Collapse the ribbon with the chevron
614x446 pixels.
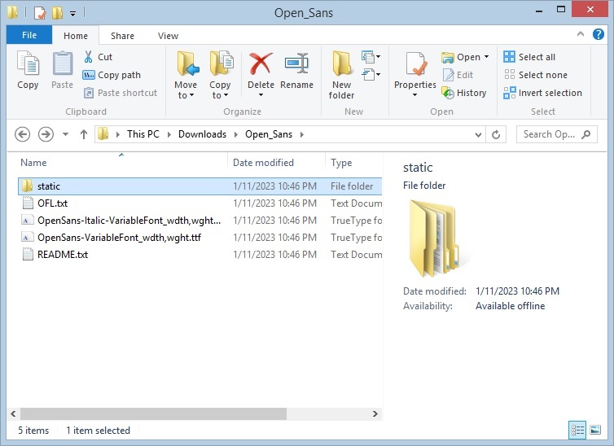click(581, 34)
